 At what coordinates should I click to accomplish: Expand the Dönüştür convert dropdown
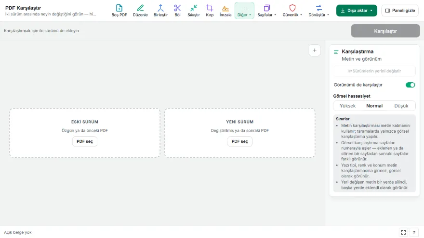[x=318, y=11]
